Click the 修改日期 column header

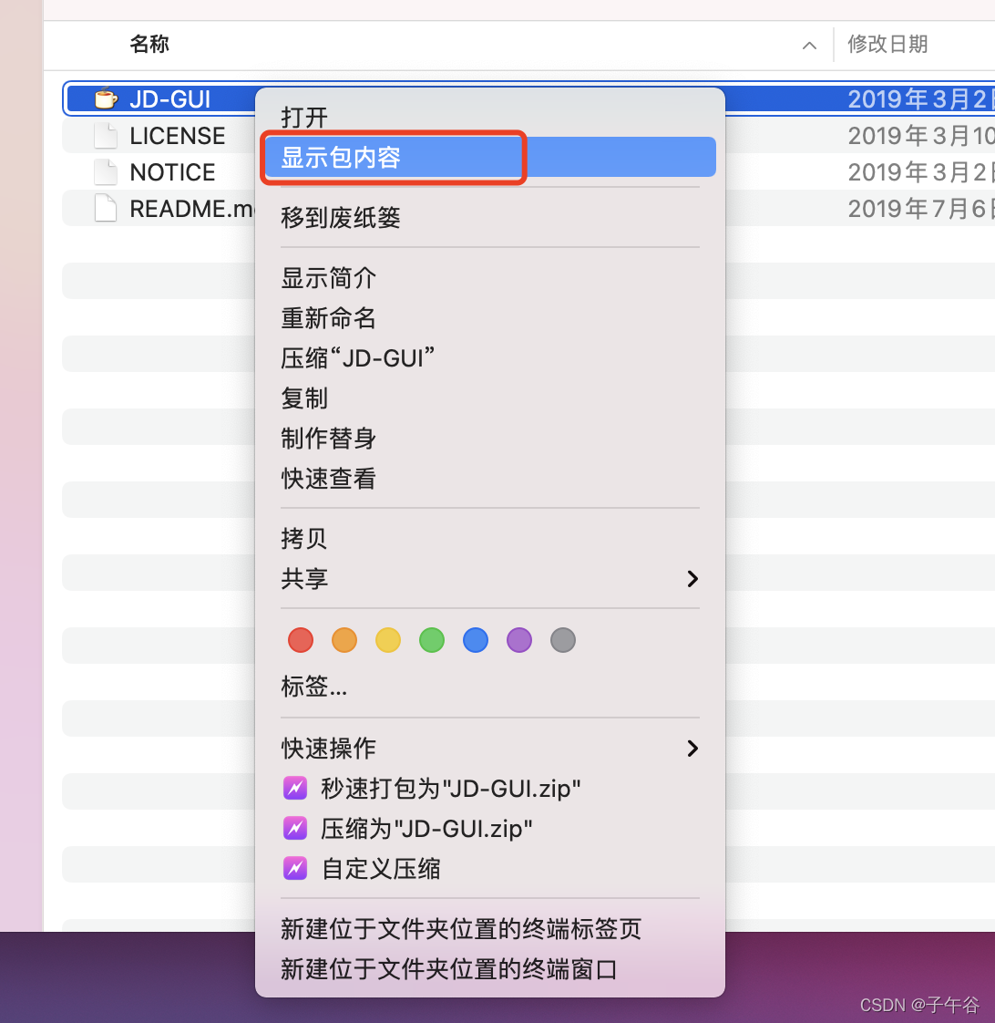[887, 45]
